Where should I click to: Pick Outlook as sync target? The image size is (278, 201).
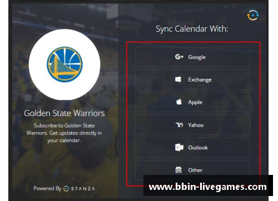pyautogui.click(x=192, y=148)
